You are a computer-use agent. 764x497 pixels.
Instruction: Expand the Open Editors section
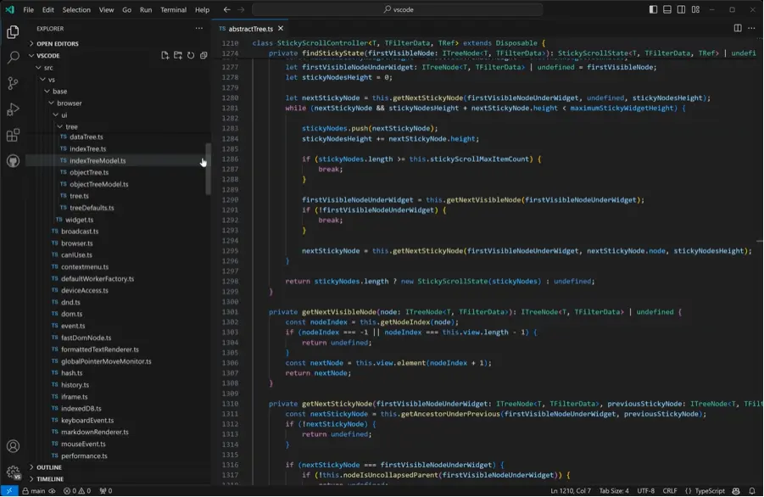(58, 43)
